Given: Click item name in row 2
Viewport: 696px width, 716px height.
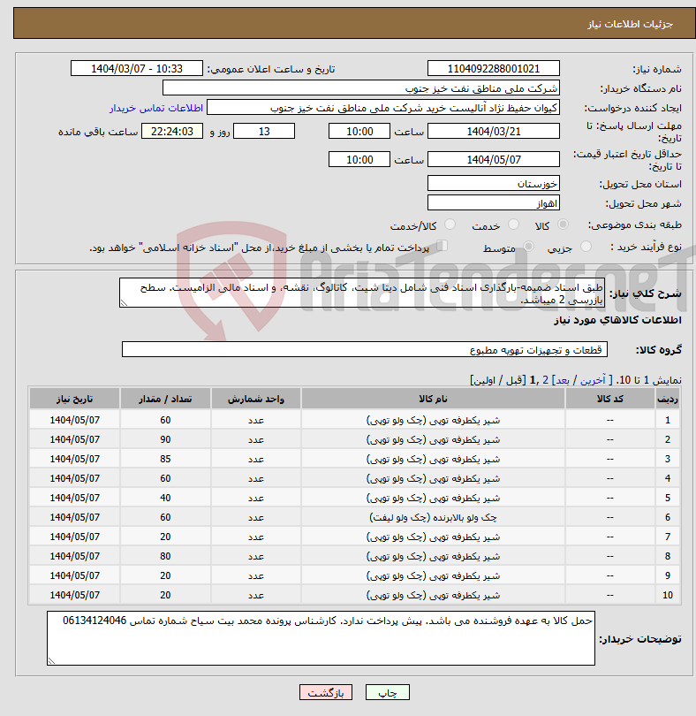Looking at the screenshot, I should [x=433, y=439].
